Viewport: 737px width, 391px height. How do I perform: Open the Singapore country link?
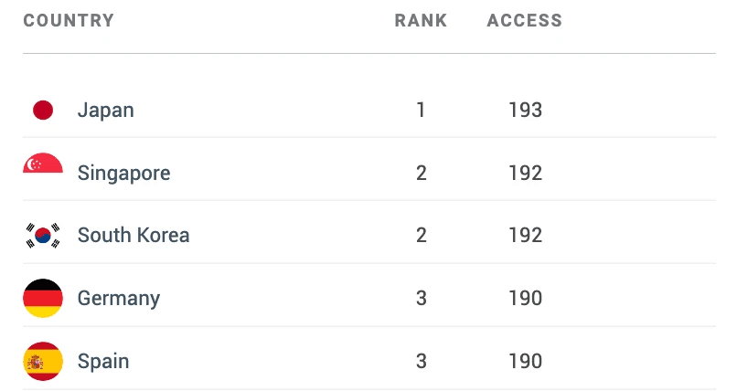click(x=123, y=174)
